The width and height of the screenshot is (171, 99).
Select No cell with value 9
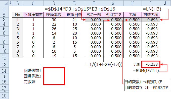(x=18, y=56)
